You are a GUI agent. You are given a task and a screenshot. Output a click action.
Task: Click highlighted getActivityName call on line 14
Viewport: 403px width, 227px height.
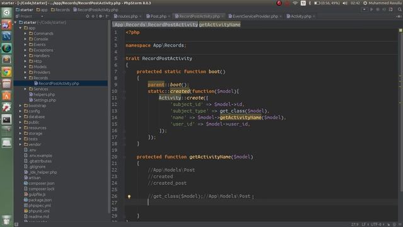(x=241, y=117)
